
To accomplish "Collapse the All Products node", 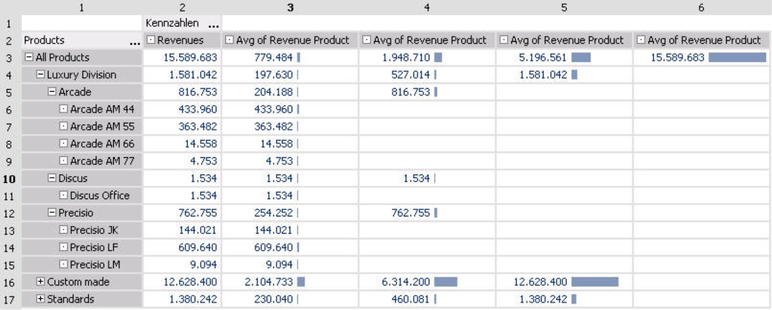I will pos(29,58).
